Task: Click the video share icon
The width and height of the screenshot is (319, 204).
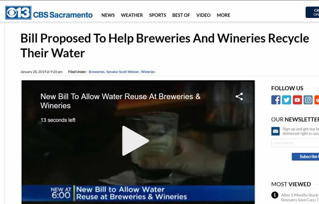Action: pos(239,97)
